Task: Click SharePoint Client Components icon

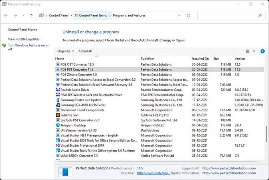Action: pyautogui.click(x=58, y=110)
